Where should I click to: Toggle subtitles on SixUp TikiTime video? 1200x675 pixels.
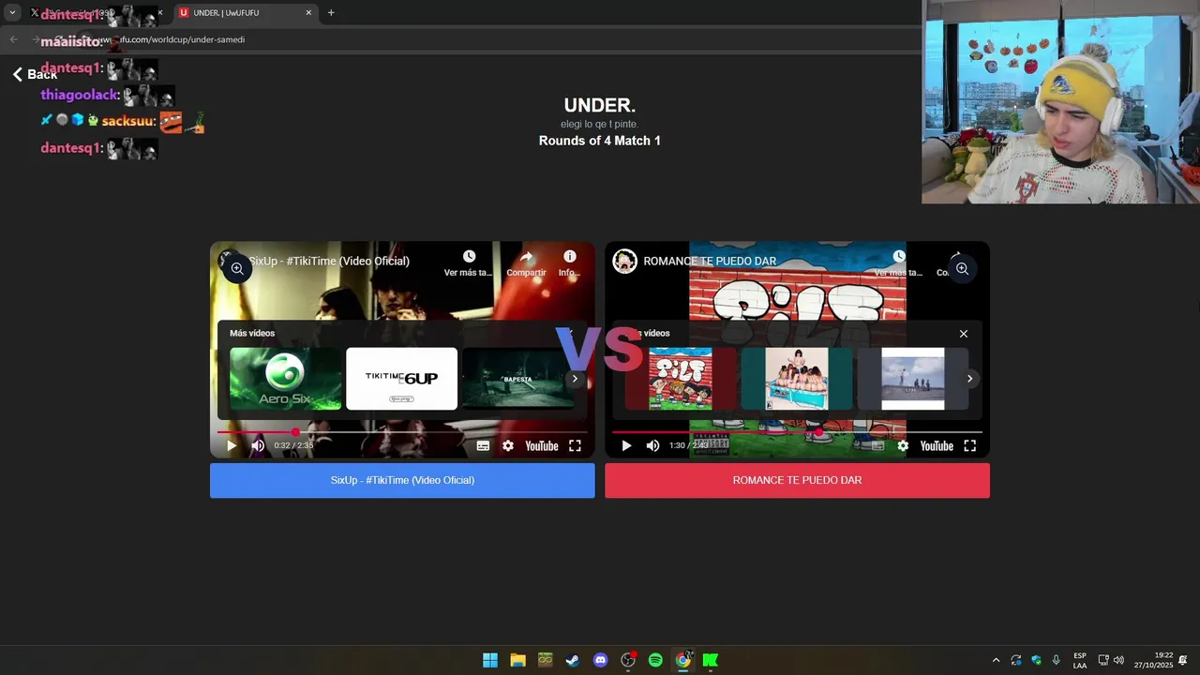(x=483, y=446)
